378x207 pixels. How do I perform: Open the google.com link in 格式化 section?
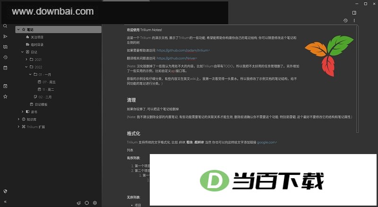(x=266, y=142)
